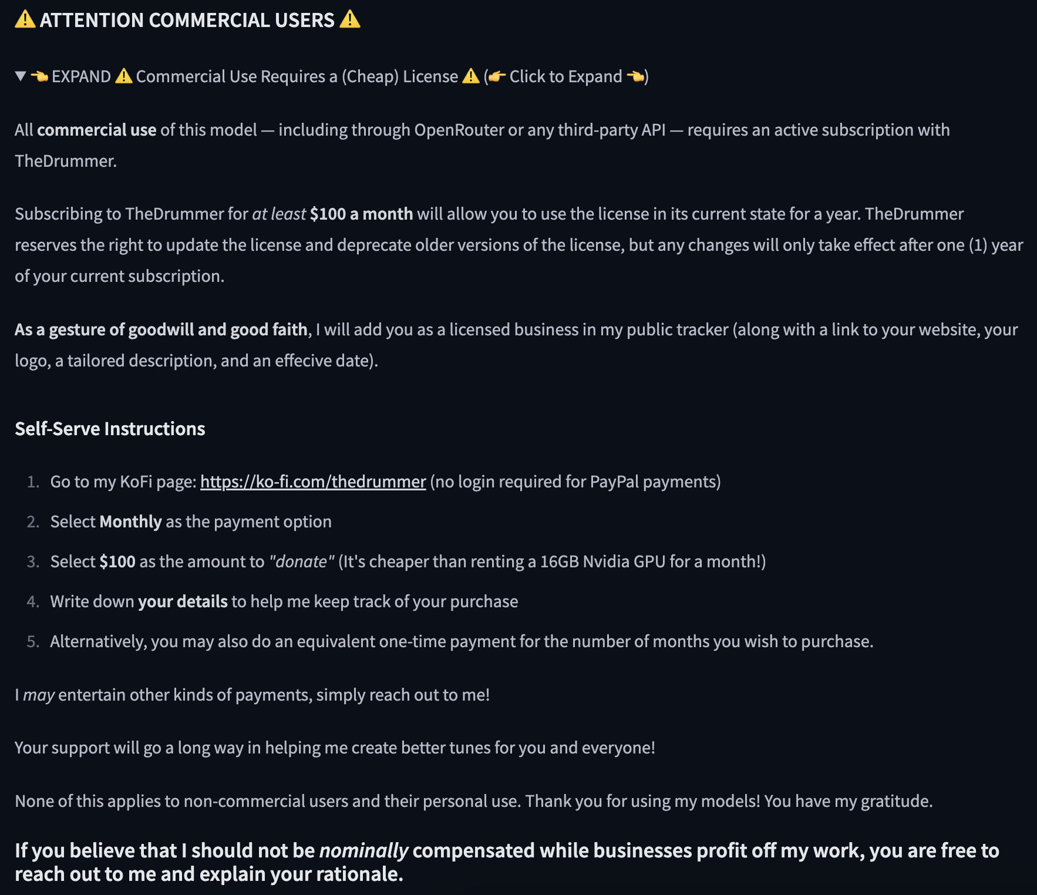Screen dimensions: 1037x895
Task: Click the bold '$100 a month' text
Action: [x=361, y=214]
